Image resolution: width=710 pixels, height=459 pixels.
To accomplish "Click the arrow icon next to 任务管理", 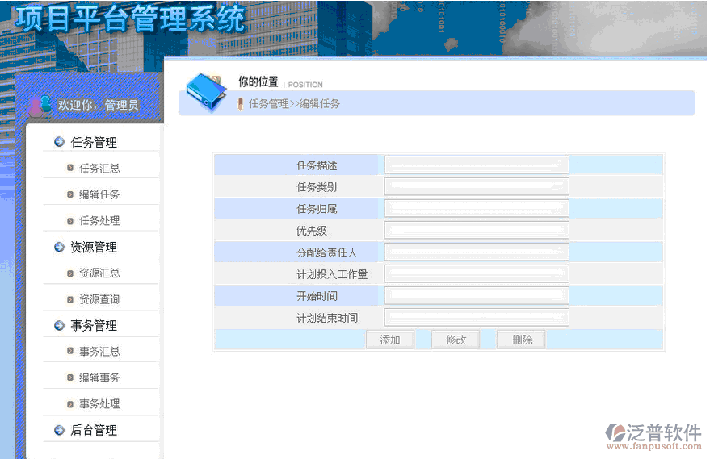I will coord(59,143).
